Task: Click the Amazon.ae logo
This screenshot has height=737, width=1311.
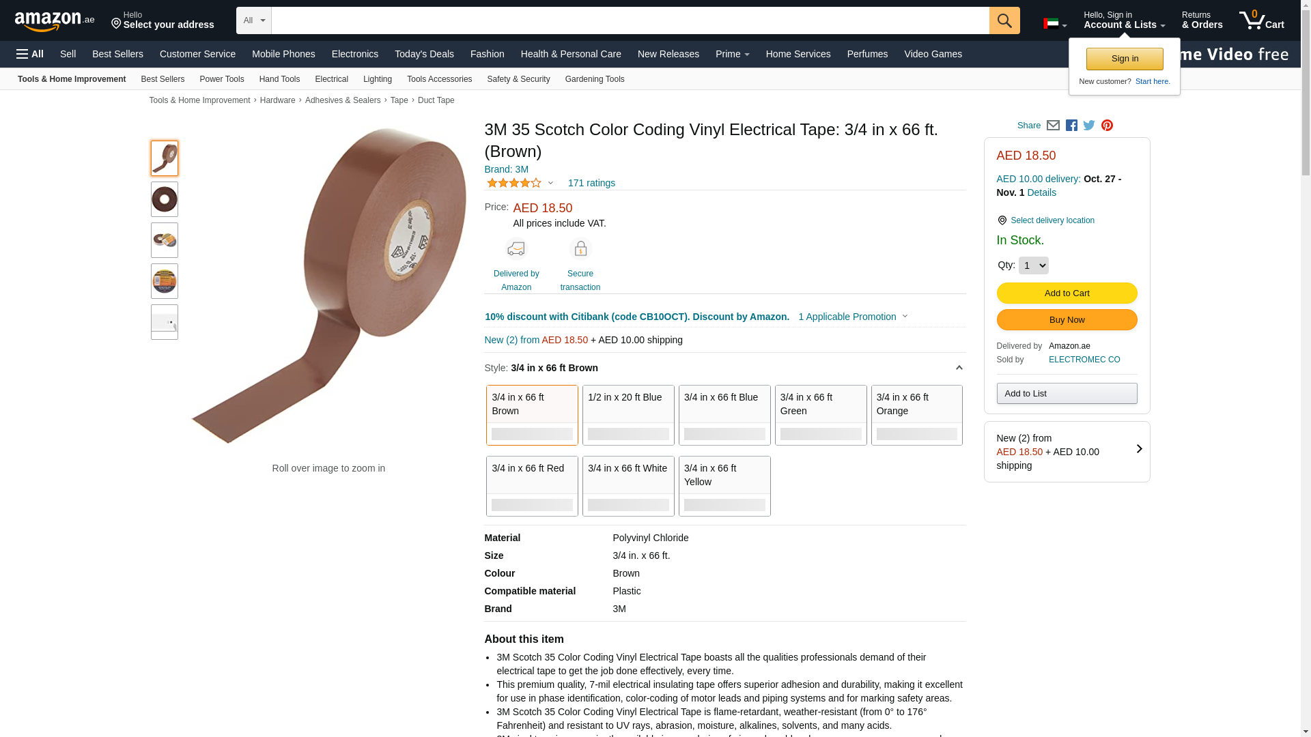Action: (x=55, y=21)
